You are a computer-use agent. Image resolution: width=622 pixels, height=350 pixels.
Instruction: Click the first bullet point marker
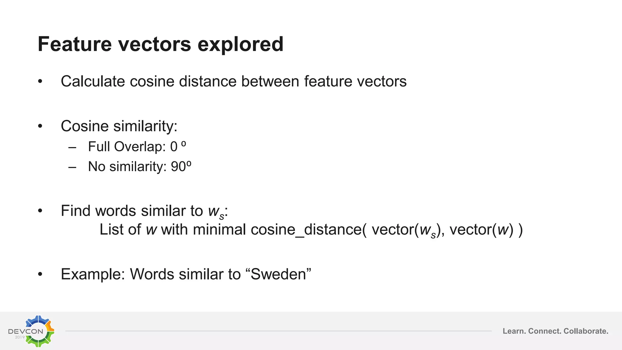tap(40, 82)
